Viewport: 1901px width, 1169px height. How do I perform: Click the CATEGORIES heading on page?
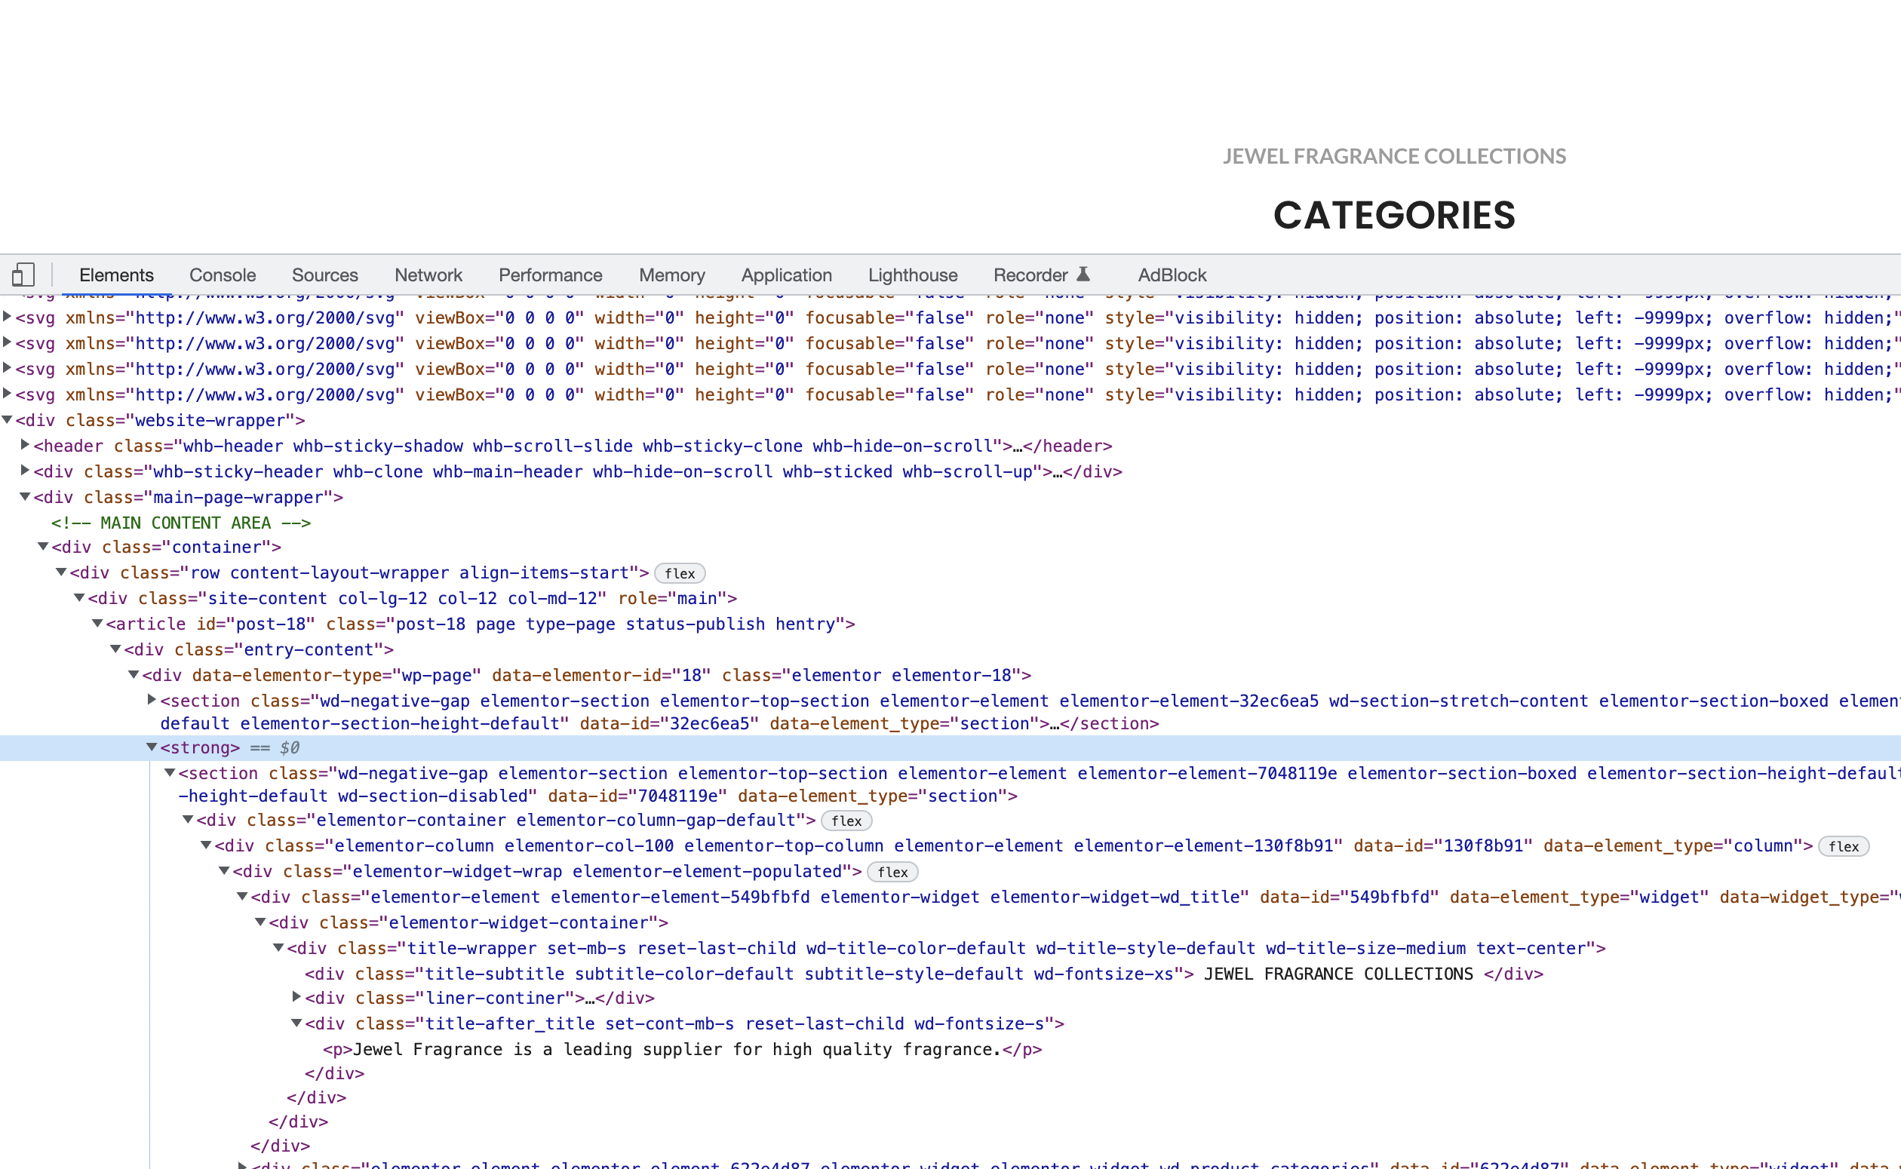click(1393, 215)
